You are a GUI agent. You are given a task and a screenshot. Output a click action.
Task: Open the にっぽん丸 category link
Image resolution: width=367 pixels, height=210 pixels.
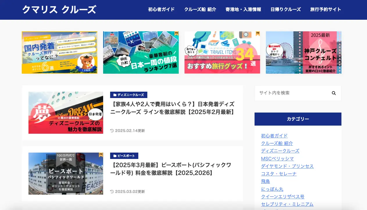pyautogui.click(x=272, y=189)
